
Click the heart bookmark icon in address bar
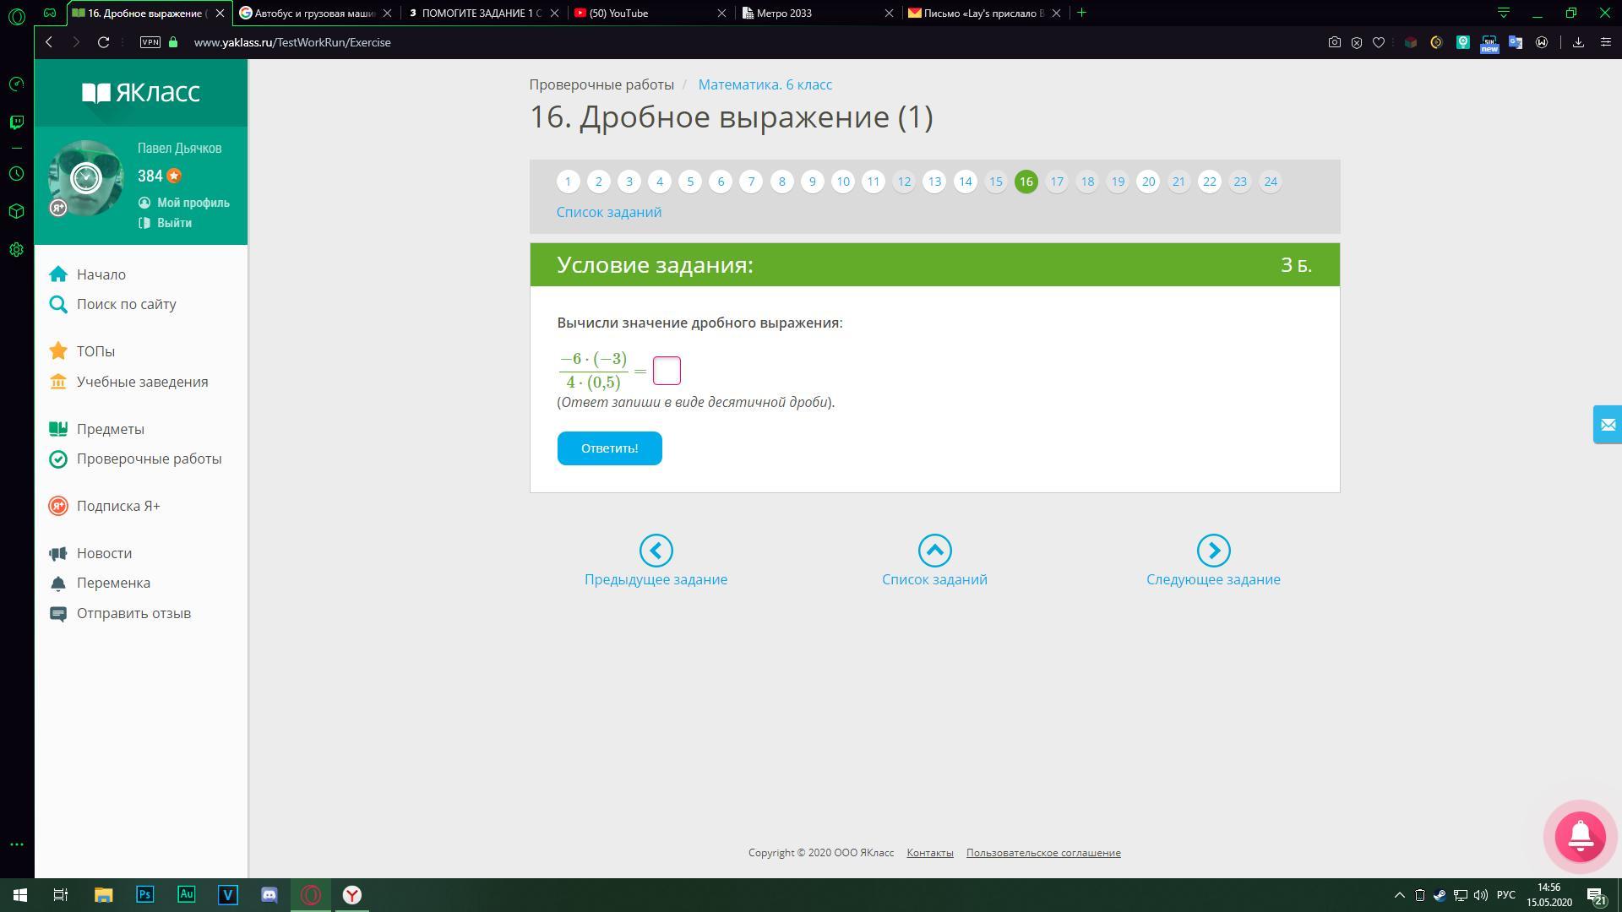[x=1379, y=42]
